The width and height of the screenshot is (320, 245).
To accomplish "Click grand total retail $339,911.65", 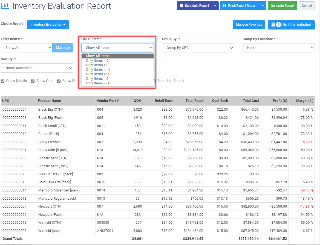I will point(193,239).
